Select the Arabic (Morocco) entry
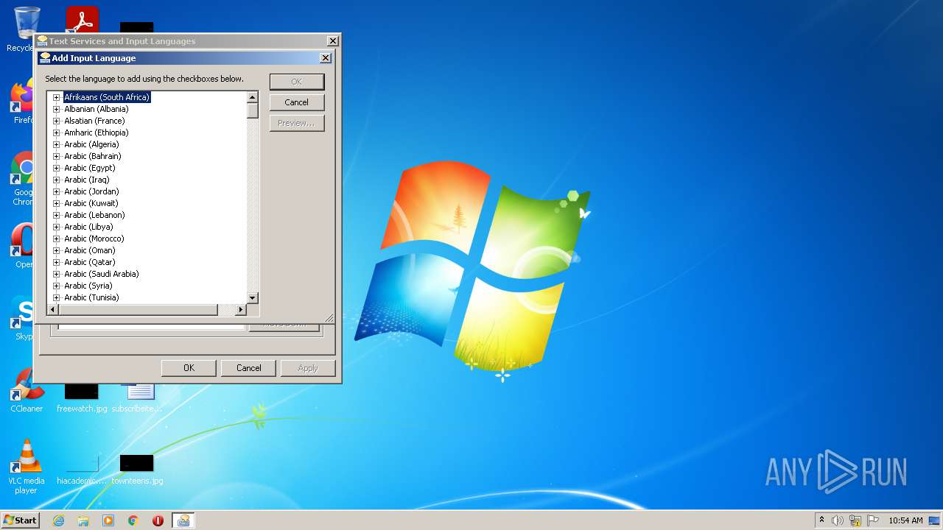This screenshot has height=530, width=943. (94, 239)
